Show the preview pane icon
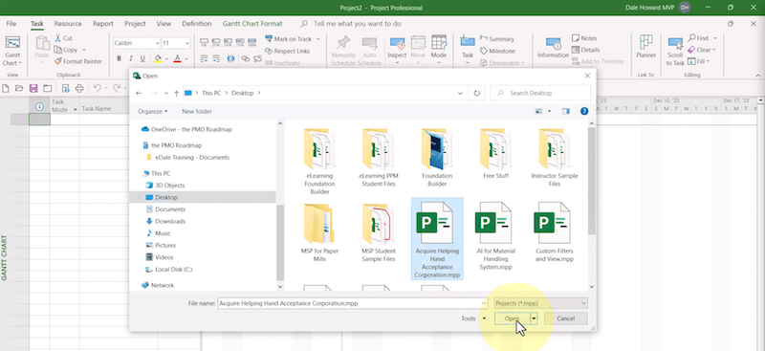The height and width of the screenshot is (351, 765). (566, 111)
